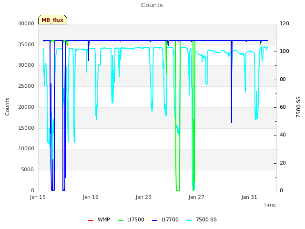Click the 35000 left axis value
305x229 pixels.
[26, 44]
